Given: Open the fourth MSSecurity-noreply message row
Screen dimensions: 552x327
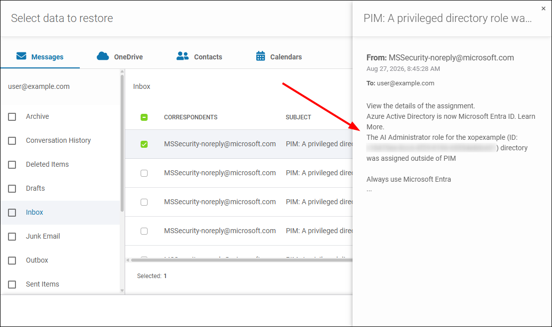Looking at the screenshot, I should coord(239,231).
